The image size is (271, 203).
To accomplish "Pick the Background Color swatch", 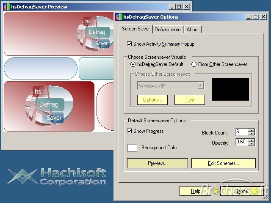I will pos(132,148).
